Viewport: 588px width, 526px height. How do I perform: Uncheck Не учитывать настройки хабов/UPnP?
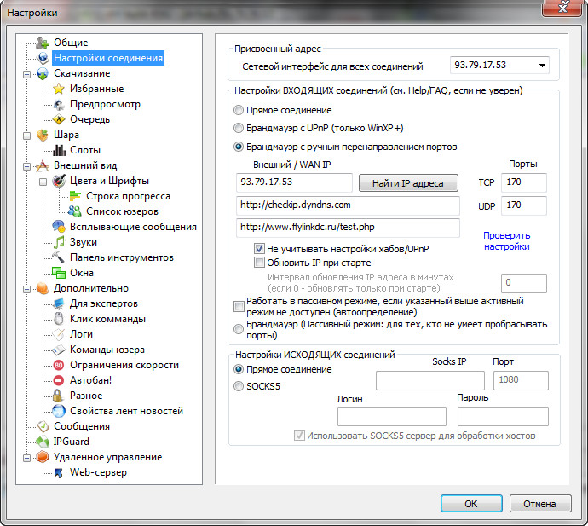[x=260, y=248]
